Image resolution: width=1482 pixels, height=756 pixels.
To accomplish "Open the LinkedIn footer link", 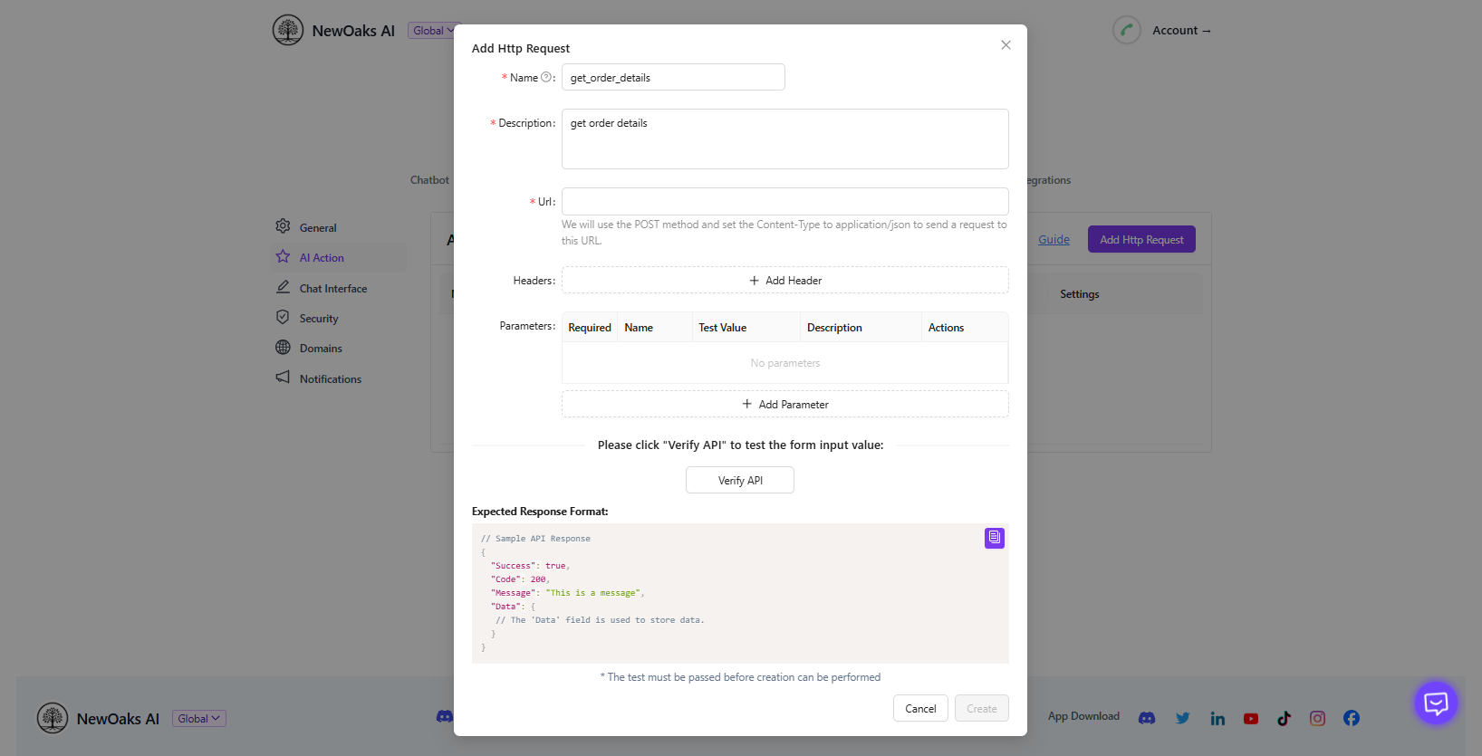I will coord(1217,718).
